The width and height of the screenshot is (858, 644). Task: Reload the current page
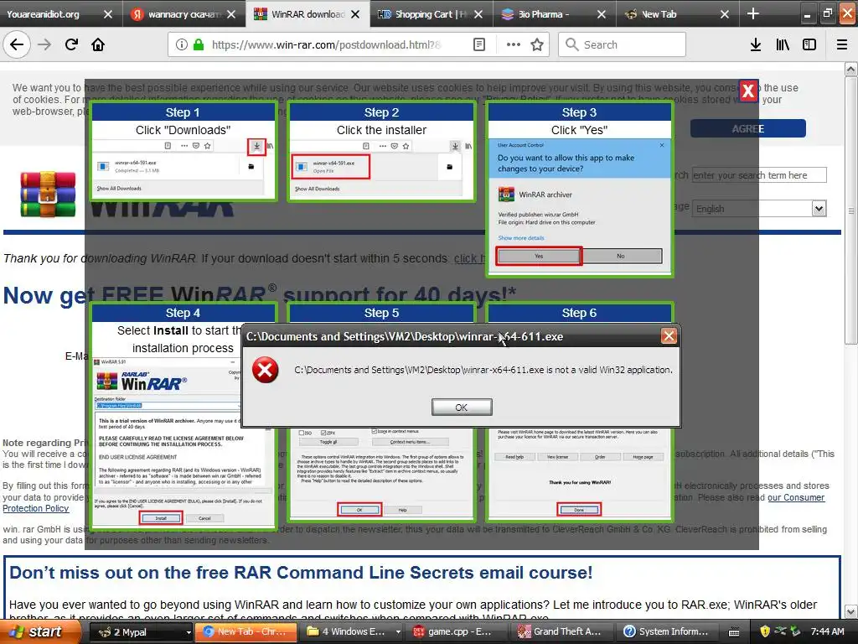pos(71,44)
